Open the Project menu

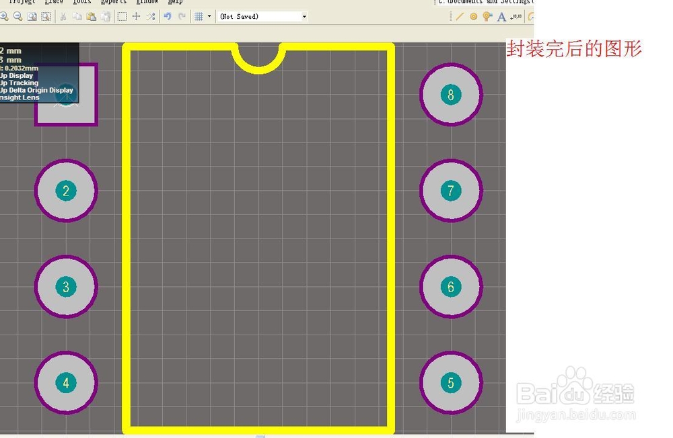click(x=22, y=2)
